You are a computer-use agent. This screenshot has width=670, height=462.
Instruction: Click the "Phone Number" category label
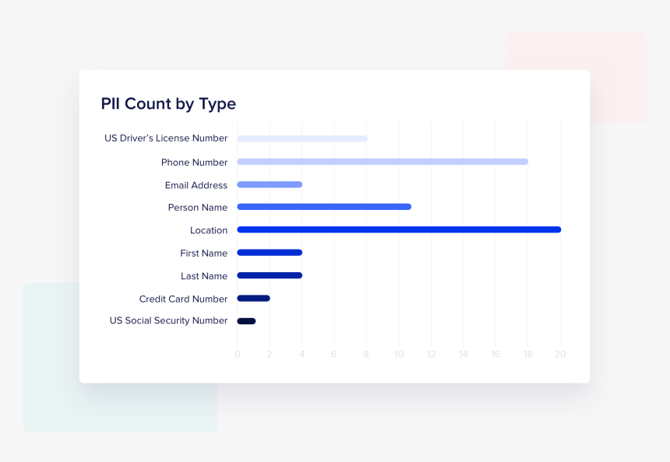point(195,163)
